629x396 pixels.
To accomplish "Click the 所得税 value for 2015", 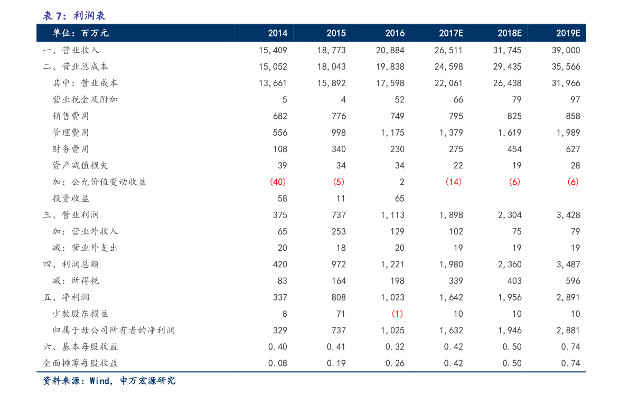I will click(339, 281).
